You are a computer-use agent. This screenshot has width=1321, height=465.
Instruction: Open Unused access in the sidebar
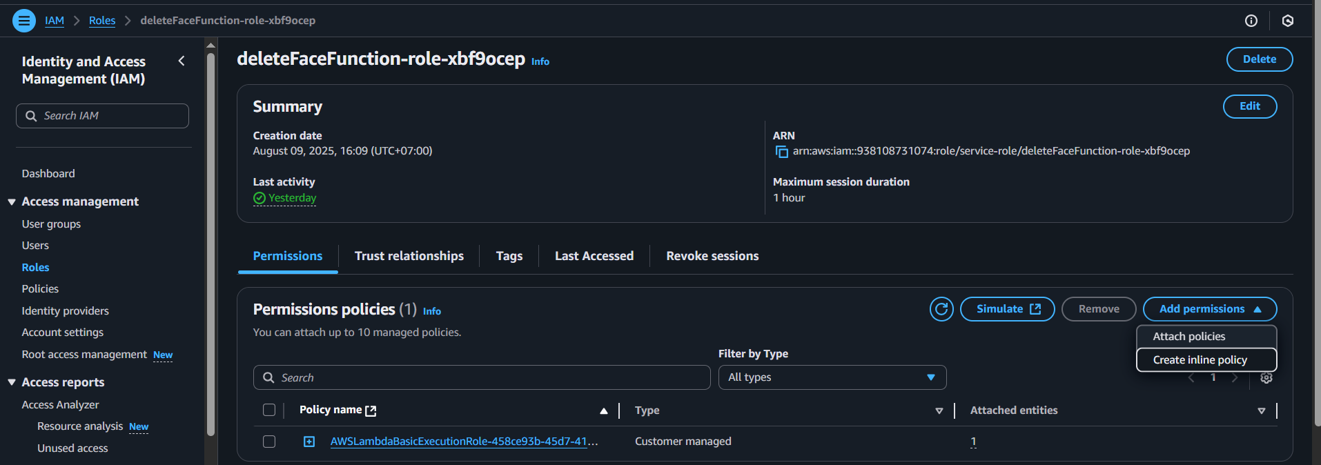point(72,448)
